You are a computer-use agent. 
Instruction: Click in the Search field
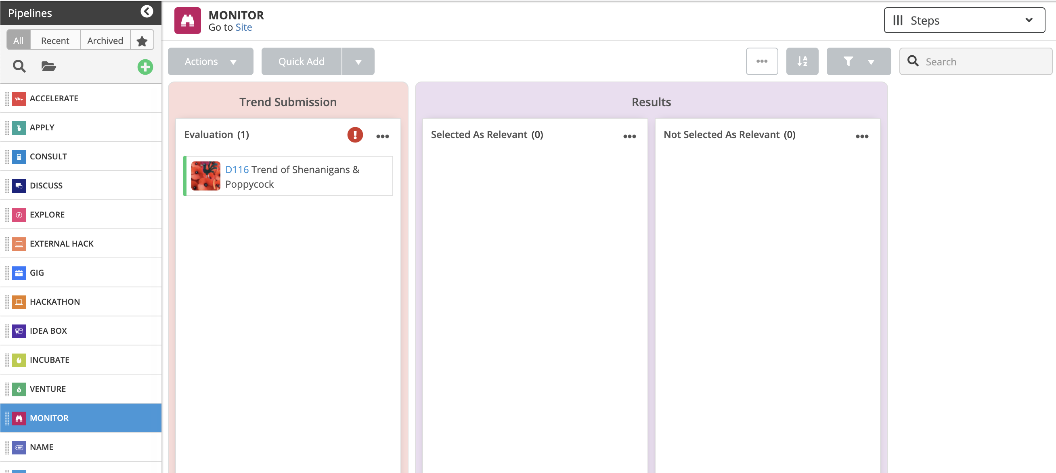coord(976,61)
